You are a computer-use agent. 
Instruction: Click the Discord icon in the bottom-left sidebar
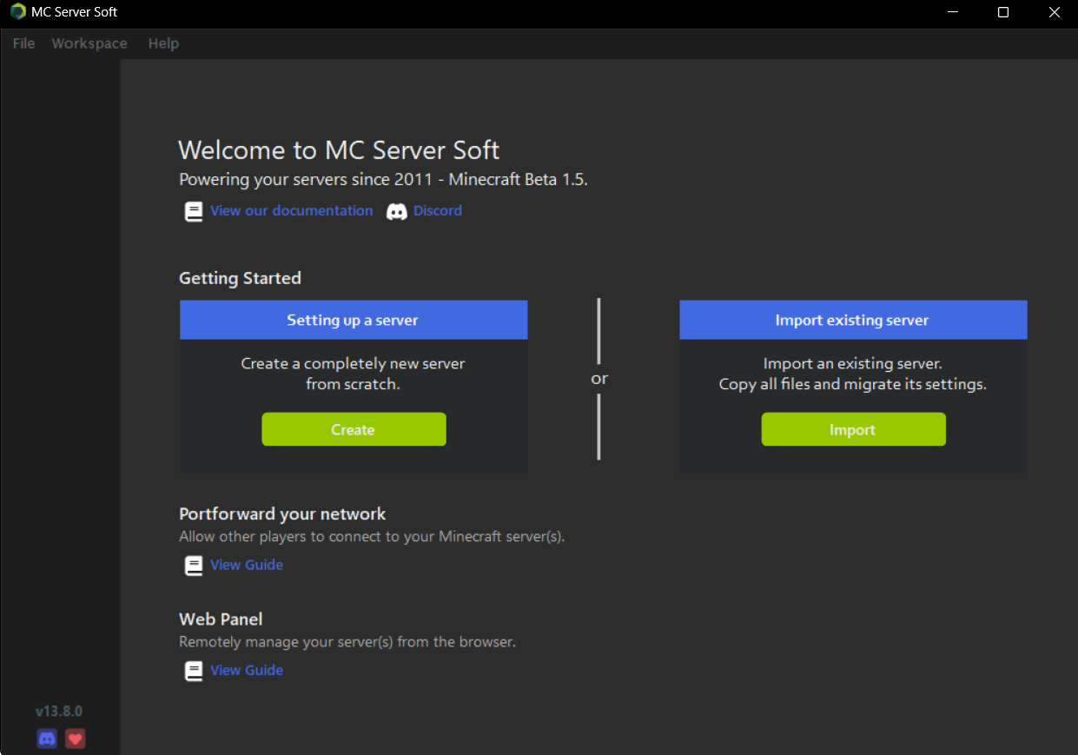click(47, 738)
